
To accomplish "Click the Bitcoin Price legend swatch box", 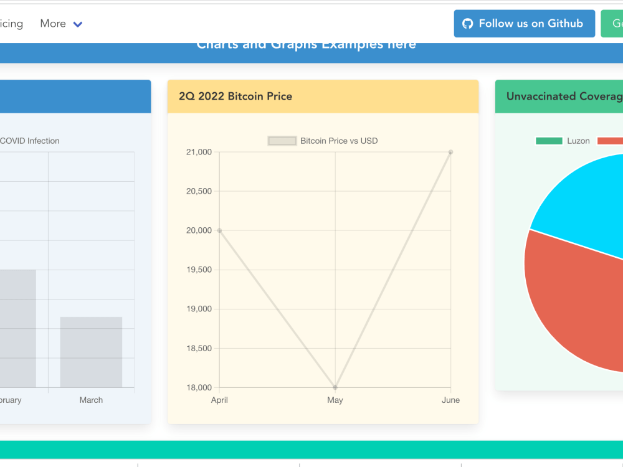I will (x=282, y=141).
